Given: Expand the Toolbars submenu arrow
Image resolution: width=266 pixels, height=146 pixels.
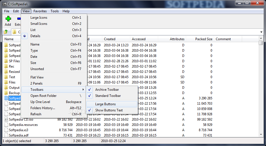Looking at the screenshot, I should click(83, 90).
